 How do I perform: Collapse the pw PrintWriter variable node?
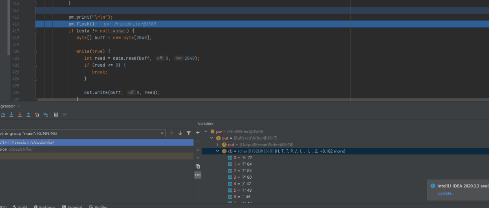tap(206, 131)
